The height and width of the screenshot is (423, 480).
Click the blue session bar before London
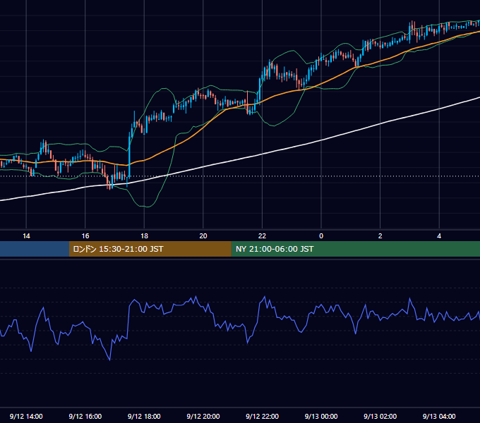click(35, 249)
